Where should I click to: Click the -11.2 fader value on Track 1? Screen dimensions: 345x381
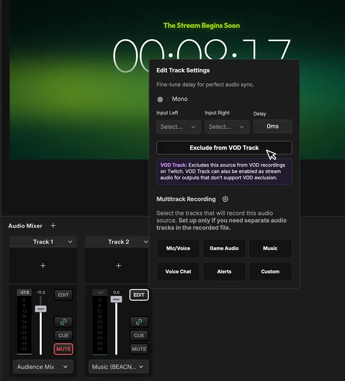pos(41,292)
